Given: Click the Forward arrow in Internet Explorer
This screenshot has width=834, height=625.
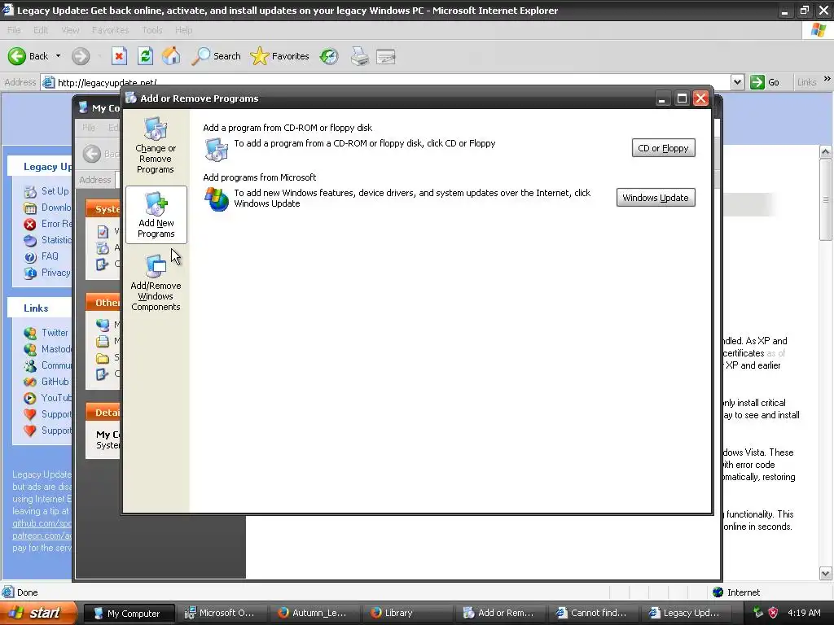Looking at the screenshot, I should point(81,56).
